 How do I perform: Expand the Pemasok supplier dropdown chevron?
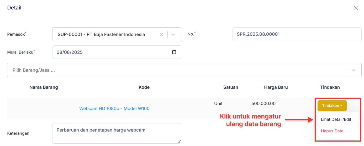(x=173, y=34)
